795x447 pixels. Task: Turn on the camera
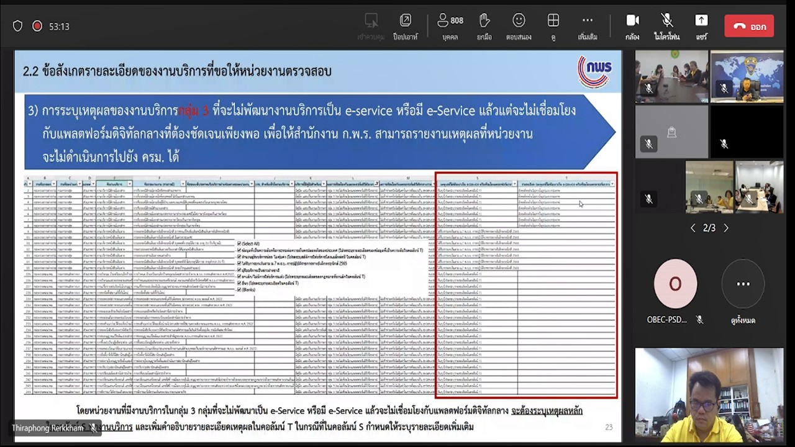tap(632, 25)
